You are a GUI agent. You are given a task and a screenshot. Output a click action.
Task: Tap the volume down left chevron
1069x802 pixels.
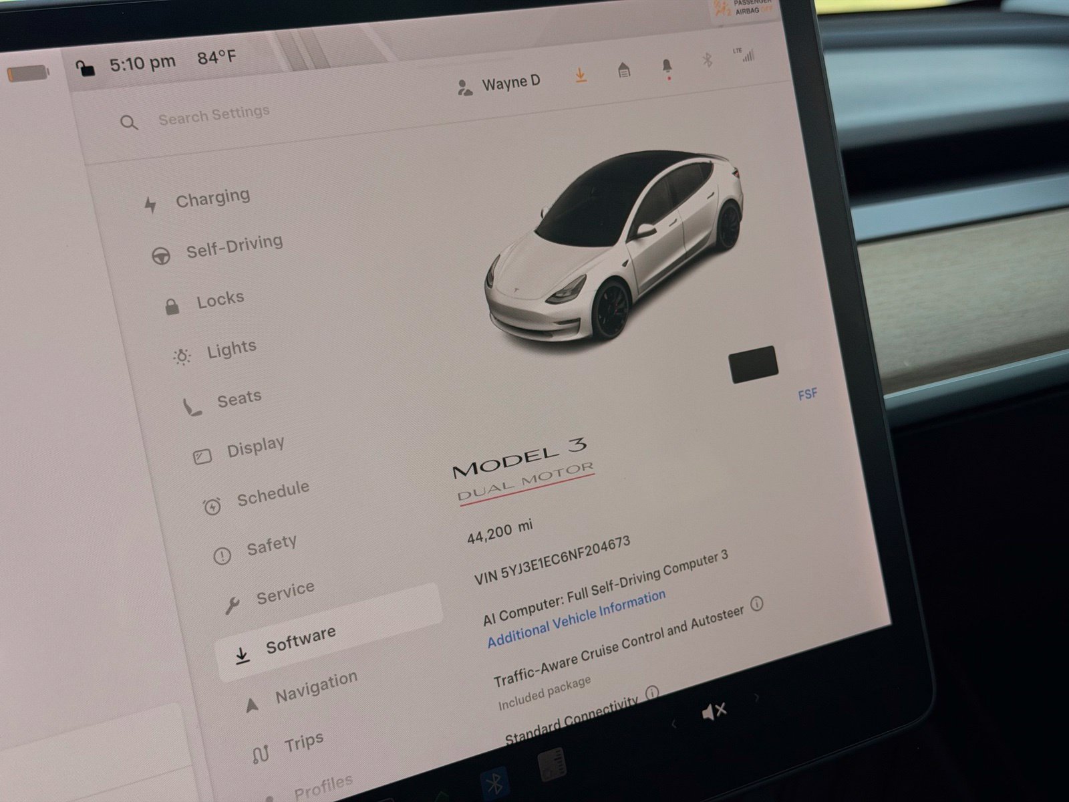click(x=673, y=724)
